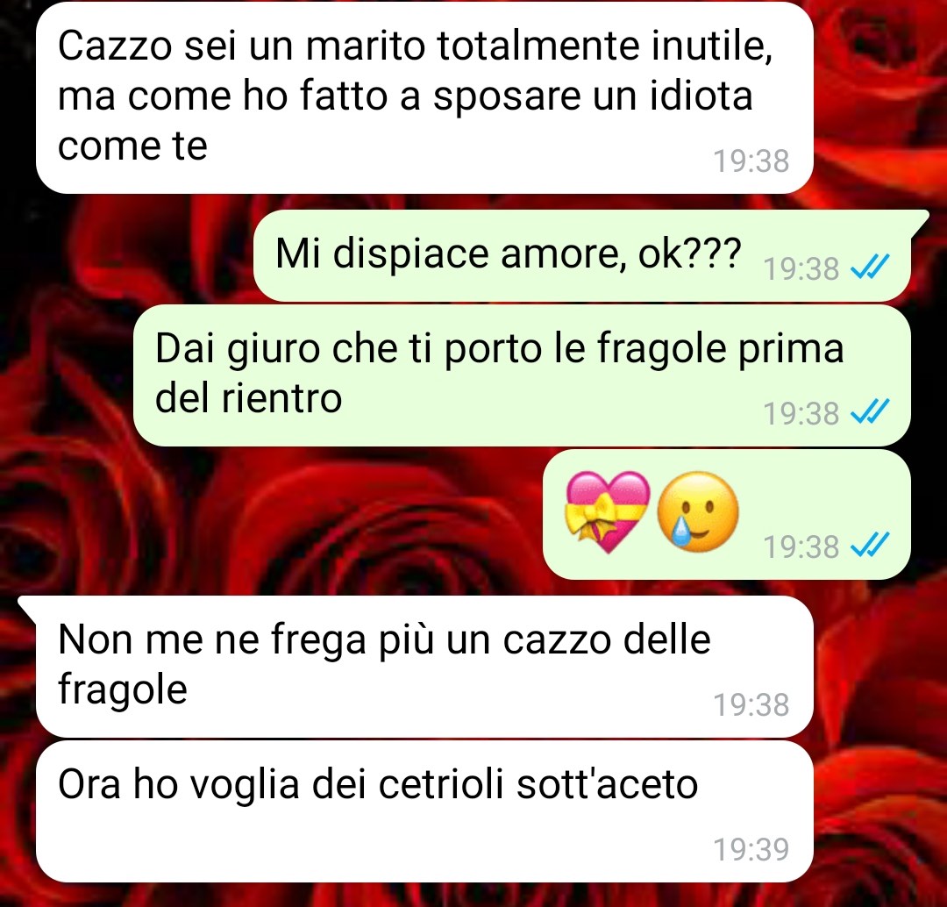Image resolution: width=947 pixels, height=907 pixels.
Task: Click the timestamp under 'Non me ne frega' message
Action: click(751, 704)
